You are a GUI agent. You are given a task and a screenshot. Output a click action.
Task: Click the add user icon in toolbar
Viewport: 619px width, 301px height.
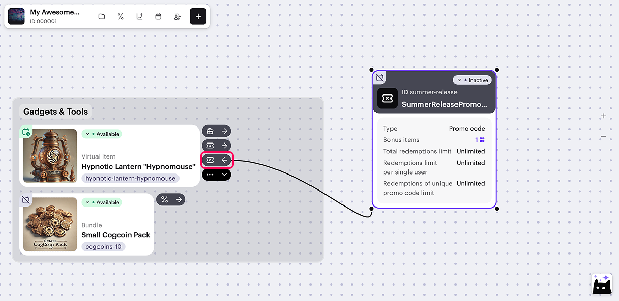click(177, 17)
